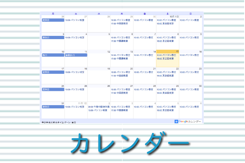Screen dimensions: 245x163
Task: Open the 定休日 bar on the 24th
Action: [53, 90]
